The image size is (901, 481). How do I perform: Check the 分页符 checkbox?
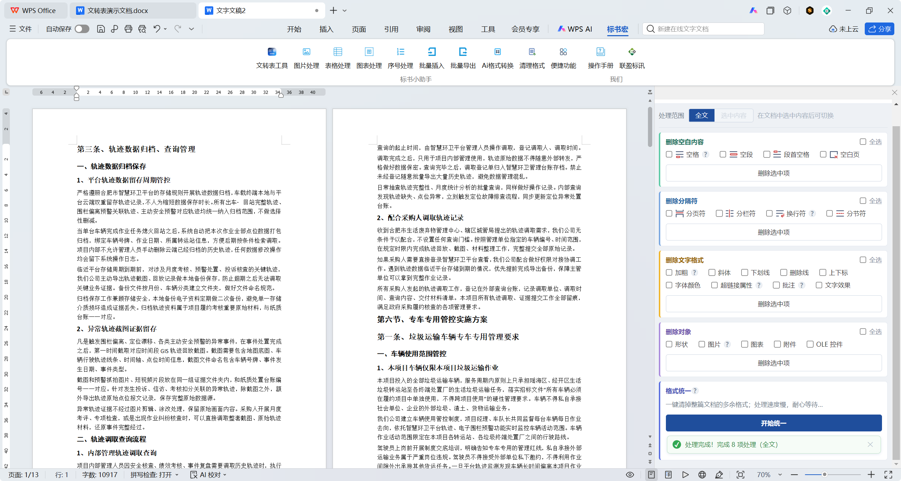669,213
